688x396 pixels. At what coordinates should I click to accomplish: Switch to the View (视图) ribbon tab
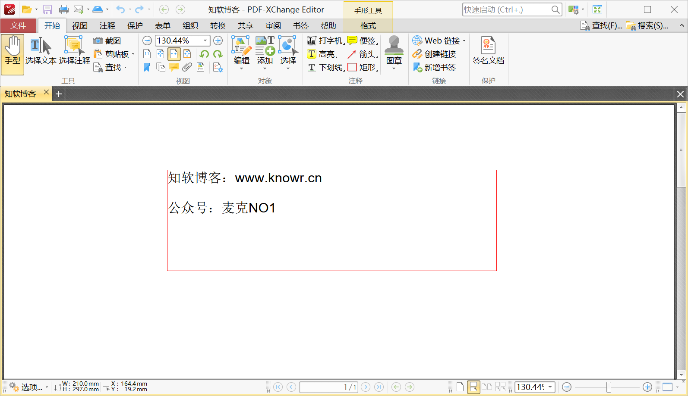click(80, 26)
